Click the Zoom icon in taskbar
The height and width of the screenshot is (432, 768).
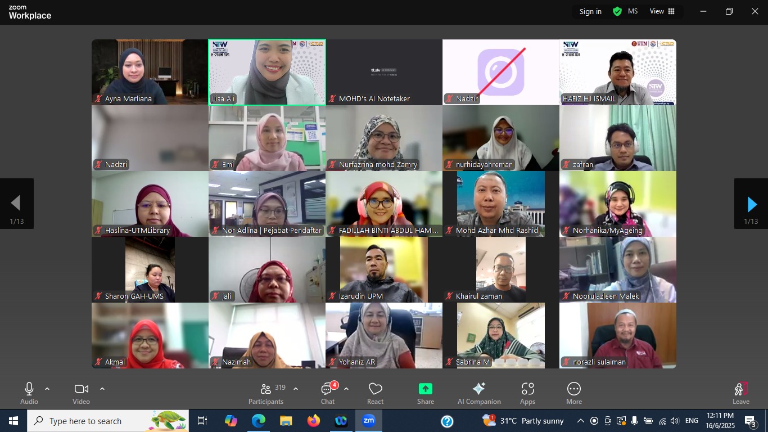click(369, 421)
